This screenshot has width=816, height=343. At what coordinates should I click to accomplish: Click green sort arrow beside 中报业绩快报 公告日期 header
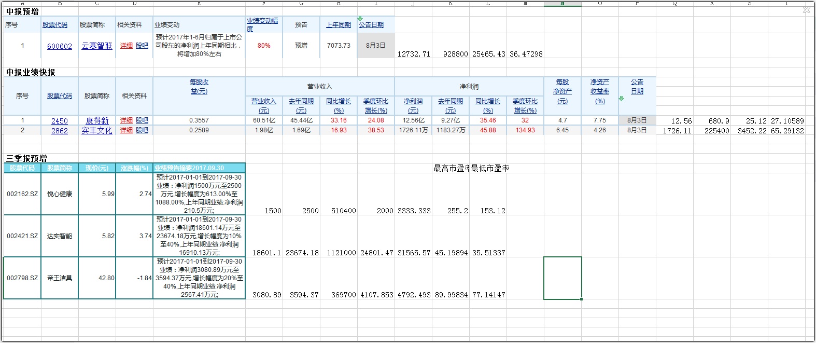tap(621, 98)
